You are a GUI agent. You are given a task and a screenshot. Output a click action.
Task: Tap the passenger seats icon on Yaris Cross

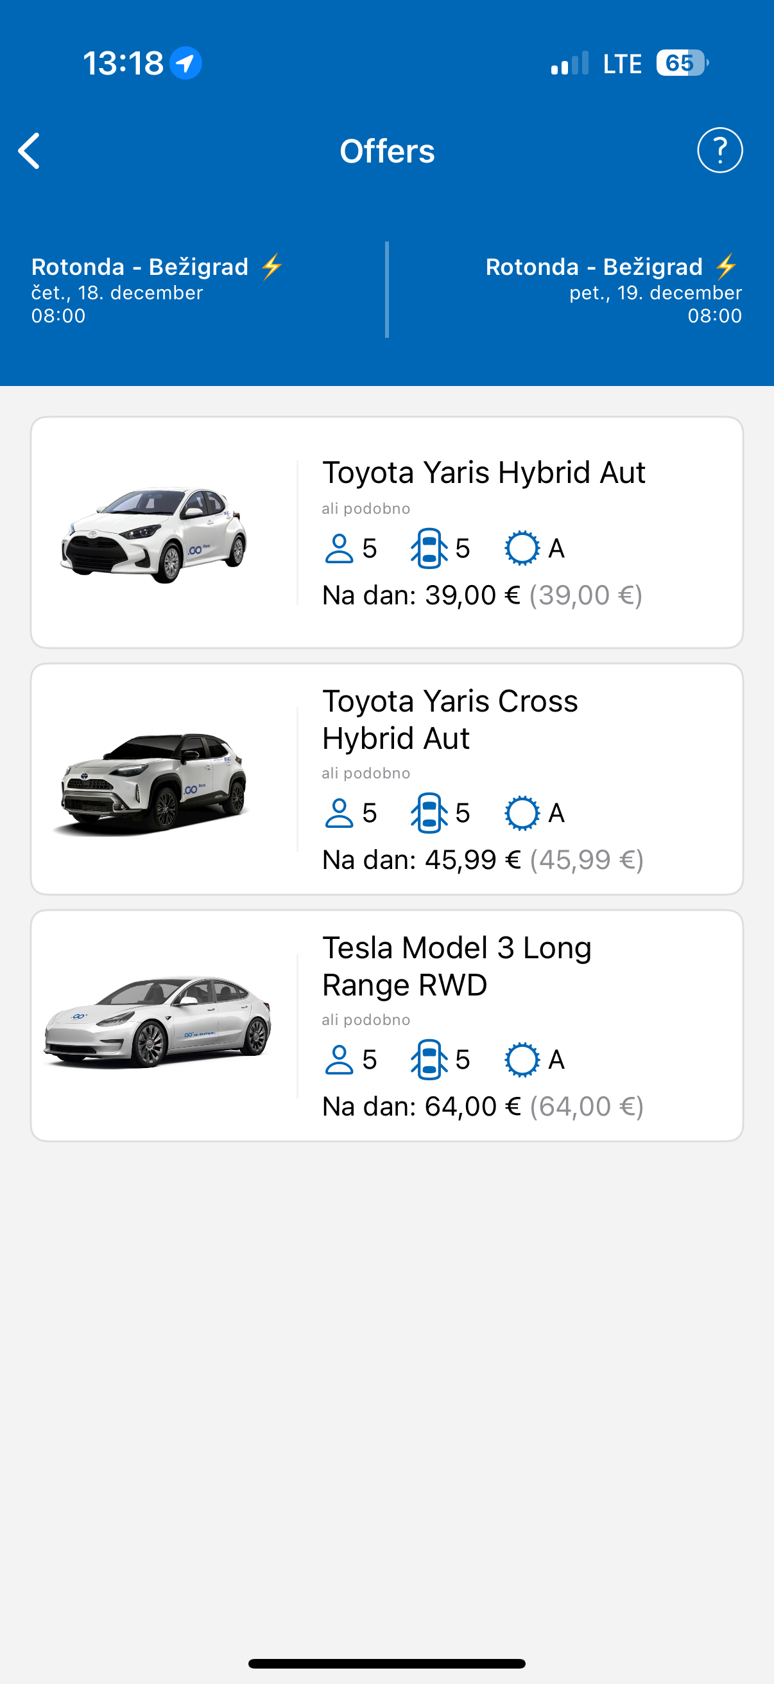[339, 812]
